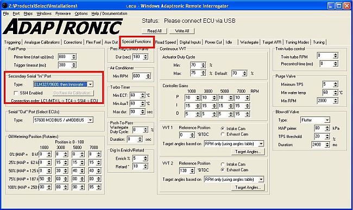Increase Blow off Valve Duration spinner

point(327,143)
